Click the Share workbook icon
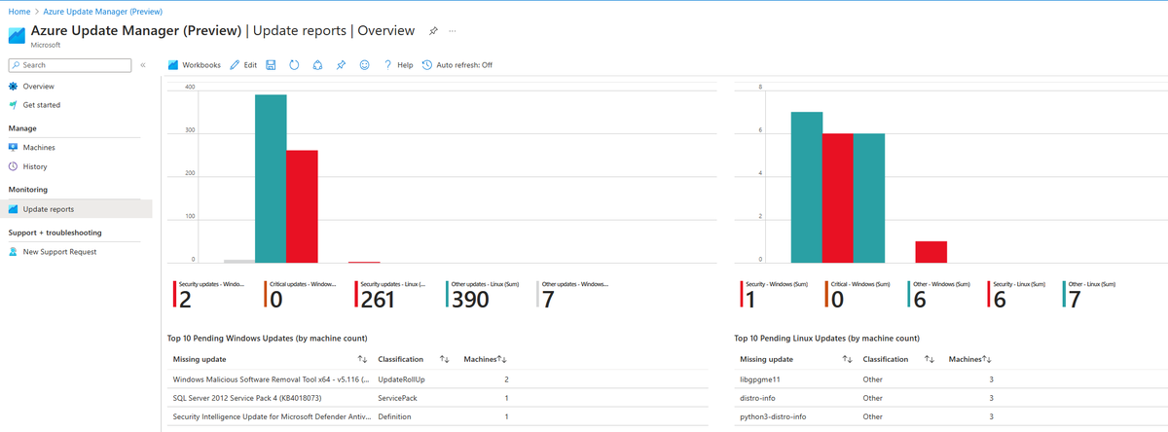The height and width of the screenshot is (432, 1168). tap(317, 65)
